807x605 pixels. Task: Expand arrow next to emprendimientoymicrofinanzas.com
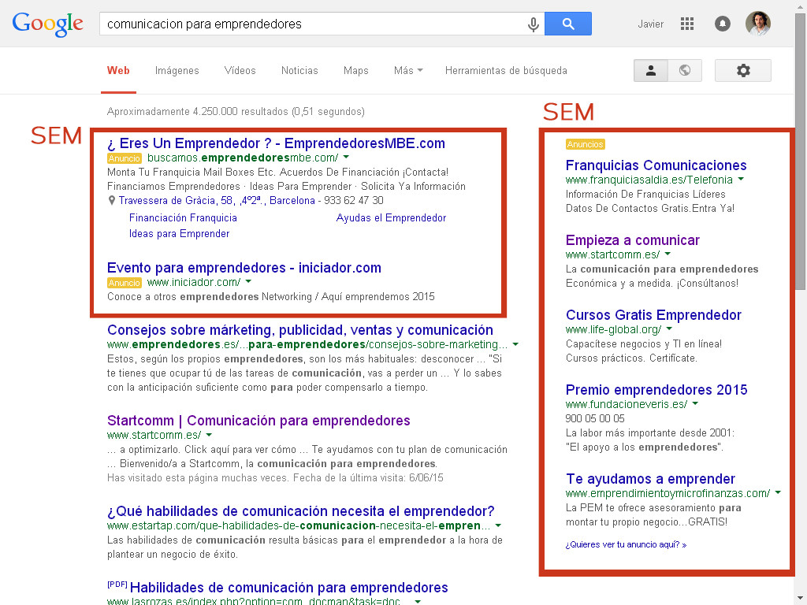tap(778, 492)
